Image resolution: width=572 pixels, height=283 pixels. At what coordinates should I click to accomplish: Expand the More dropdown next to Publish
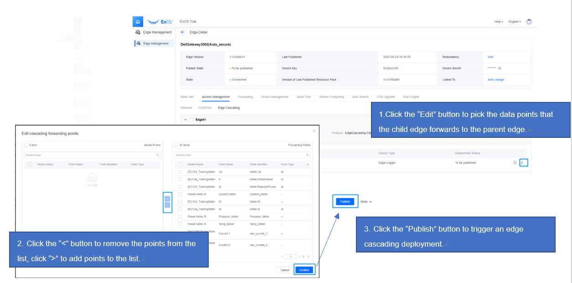366,202
